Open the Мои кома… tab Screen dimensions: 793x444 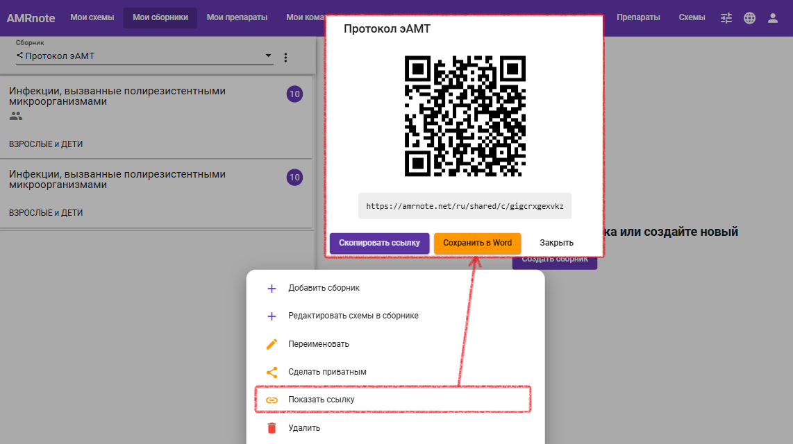(x=305, y=17)
